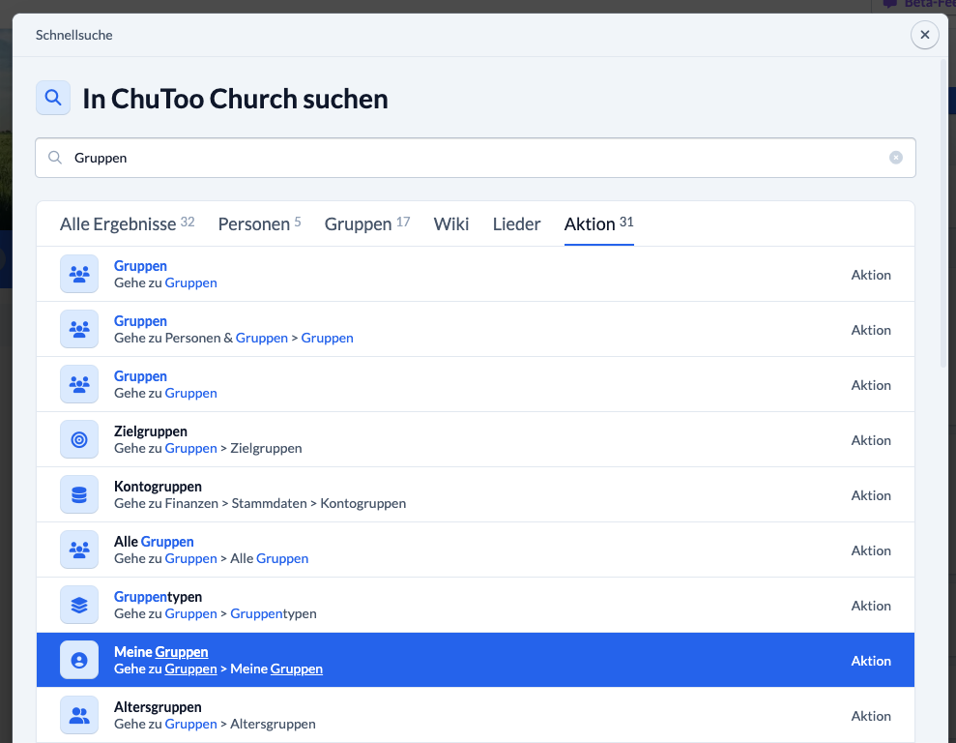Click the Alle Gruppen people icon

[79, 550]
